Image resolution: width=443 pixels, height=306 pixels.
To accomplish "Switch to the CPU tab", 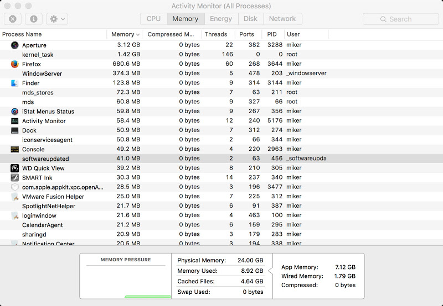I will click(x=153, y=19).
